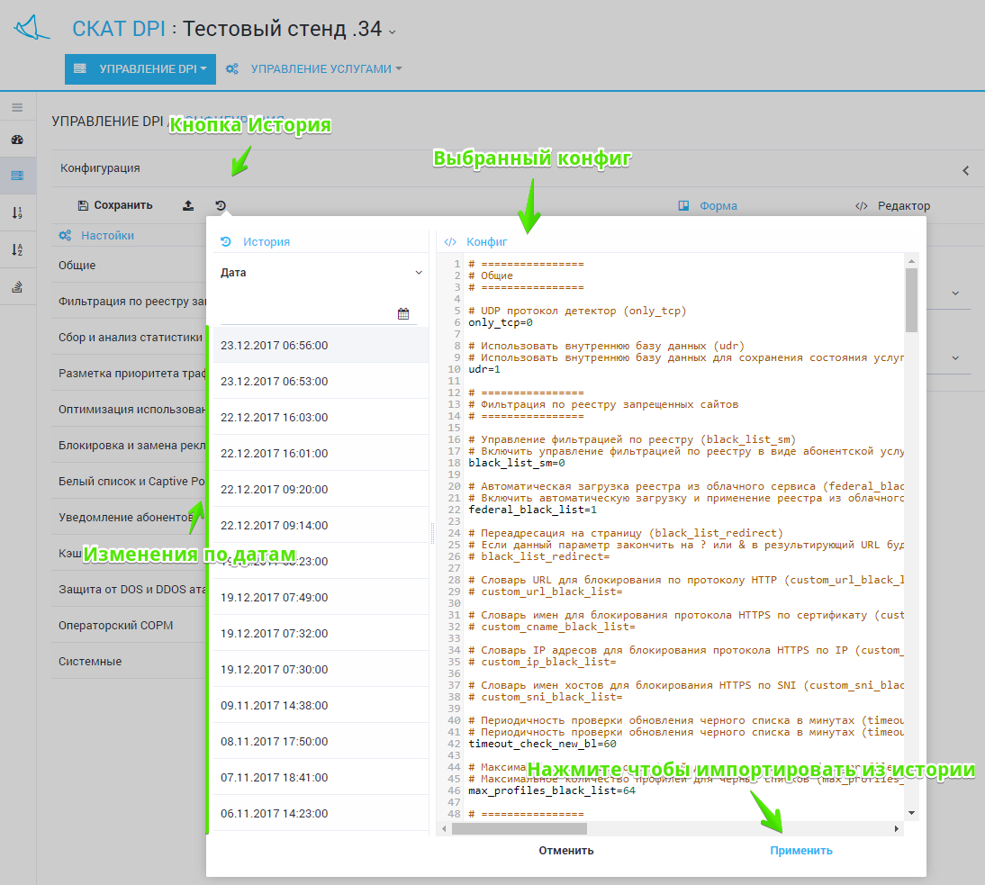This screenshot has width=985, height=885.
Task: Click the hamburger menu icon
Action: (x=17, y=107)
